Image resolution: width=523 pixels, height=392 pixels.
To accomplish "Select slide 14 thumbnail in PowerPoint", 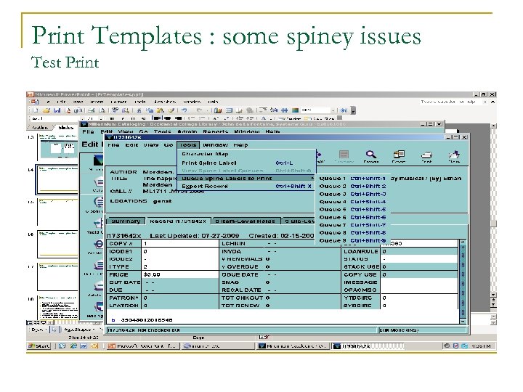I will (x=57, y=179).
